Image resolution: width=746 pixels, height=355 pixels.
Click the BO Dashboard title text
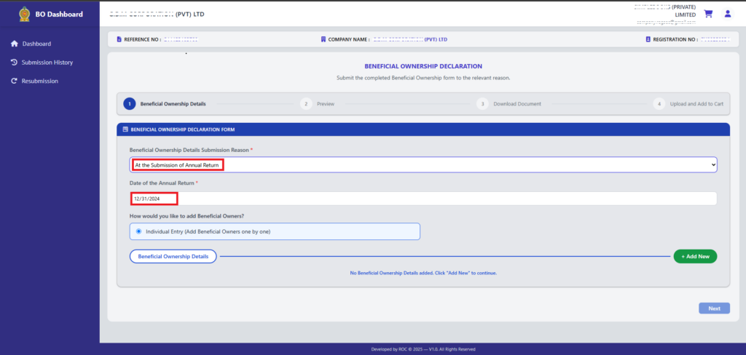click(x=59, y=15)
